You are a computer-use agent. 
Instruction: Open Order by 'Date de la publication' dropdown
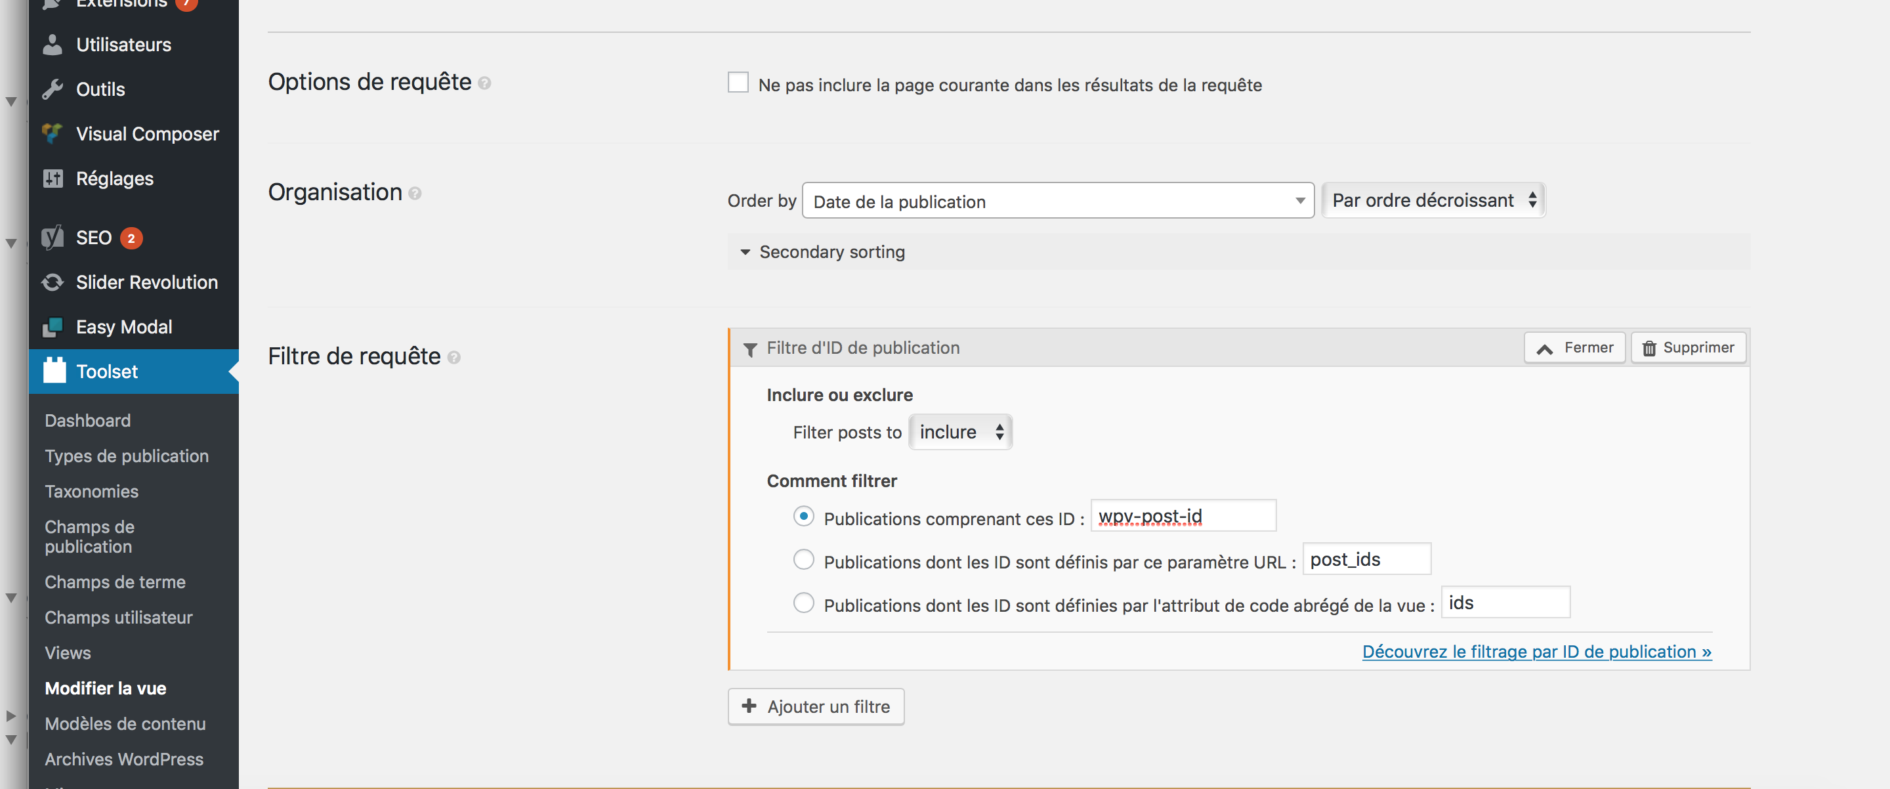pyautogui.click(x=1058, y=200)
